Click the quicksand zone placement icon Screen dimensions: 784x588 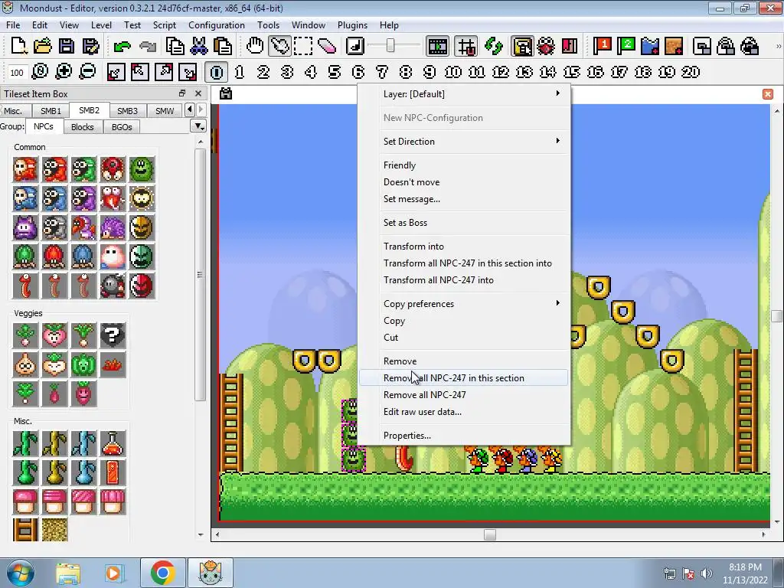[674, 47]
